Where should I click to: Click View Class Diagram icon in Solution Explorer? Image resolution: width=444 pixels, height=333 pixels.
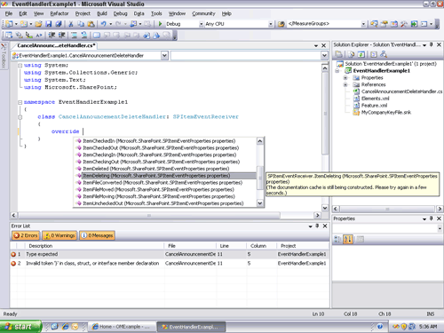point(384,54)
